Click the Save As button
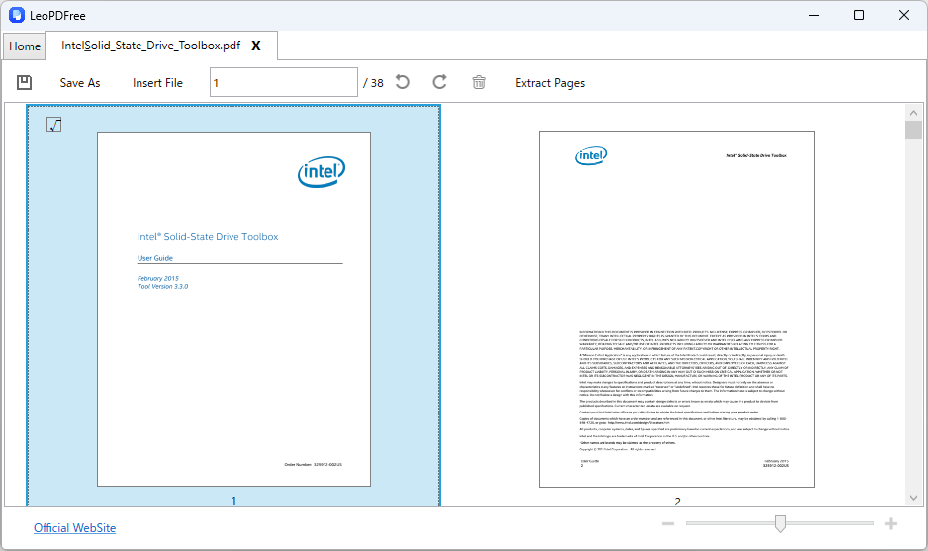928x551 pixels. [80, 83]
